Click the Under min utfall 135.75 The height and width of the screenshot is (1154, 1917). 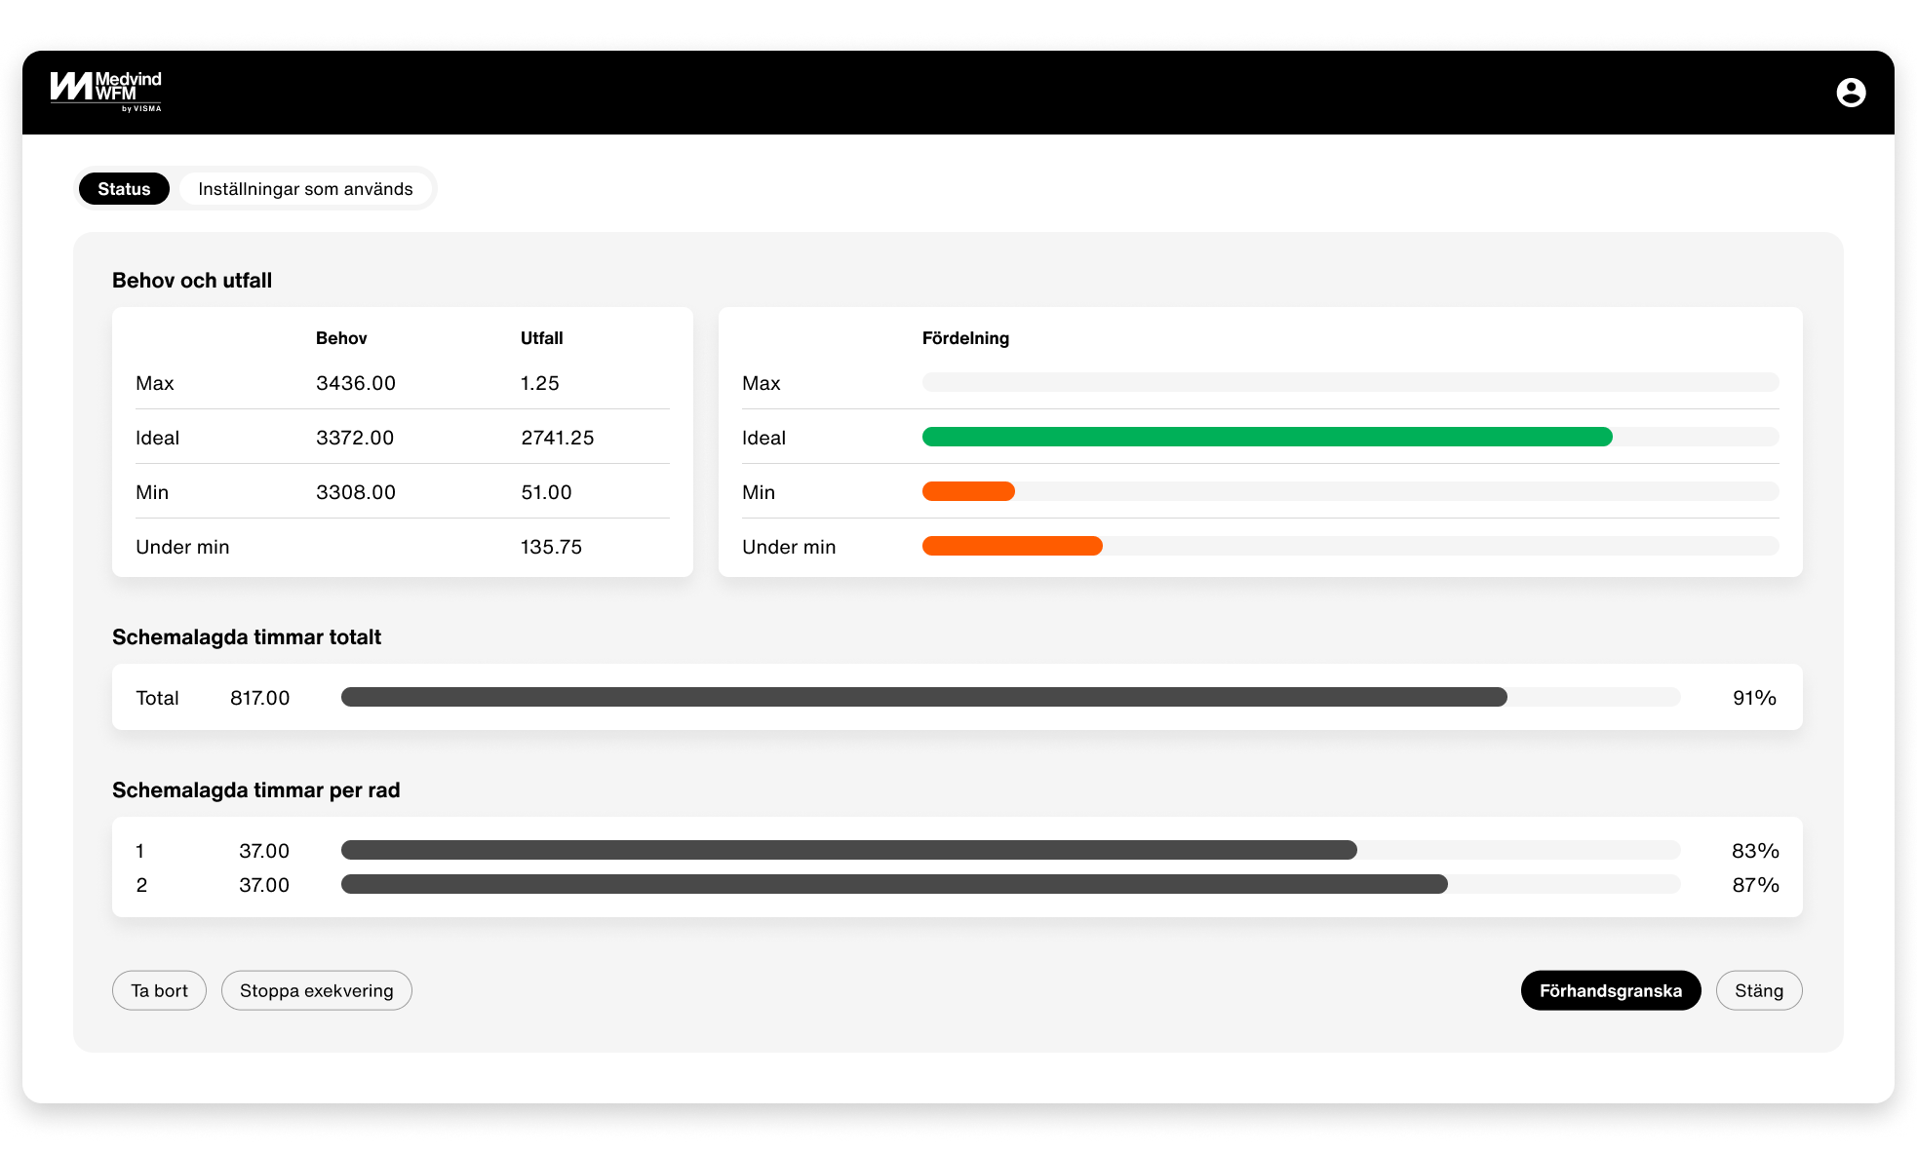click(x=551, y=547)
